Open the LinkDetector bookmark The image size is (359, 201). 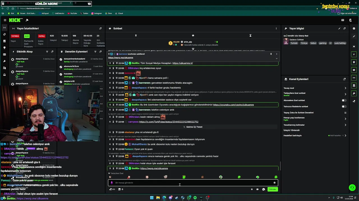click(x=58, y=13)
